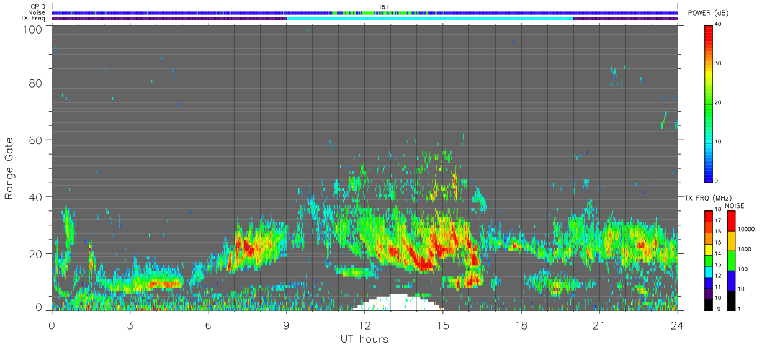Click the 20 tick on Range Gate axis
The width and height of the screenshot is (762, 352).
click(37, 253)
